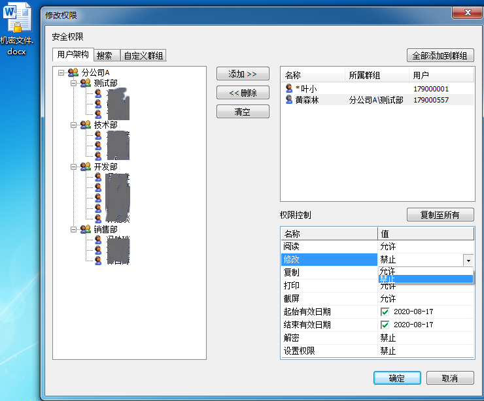Viewport: 484px width, 401px height.
Task: Click the 添加 >> button
Action: [243, 74]
